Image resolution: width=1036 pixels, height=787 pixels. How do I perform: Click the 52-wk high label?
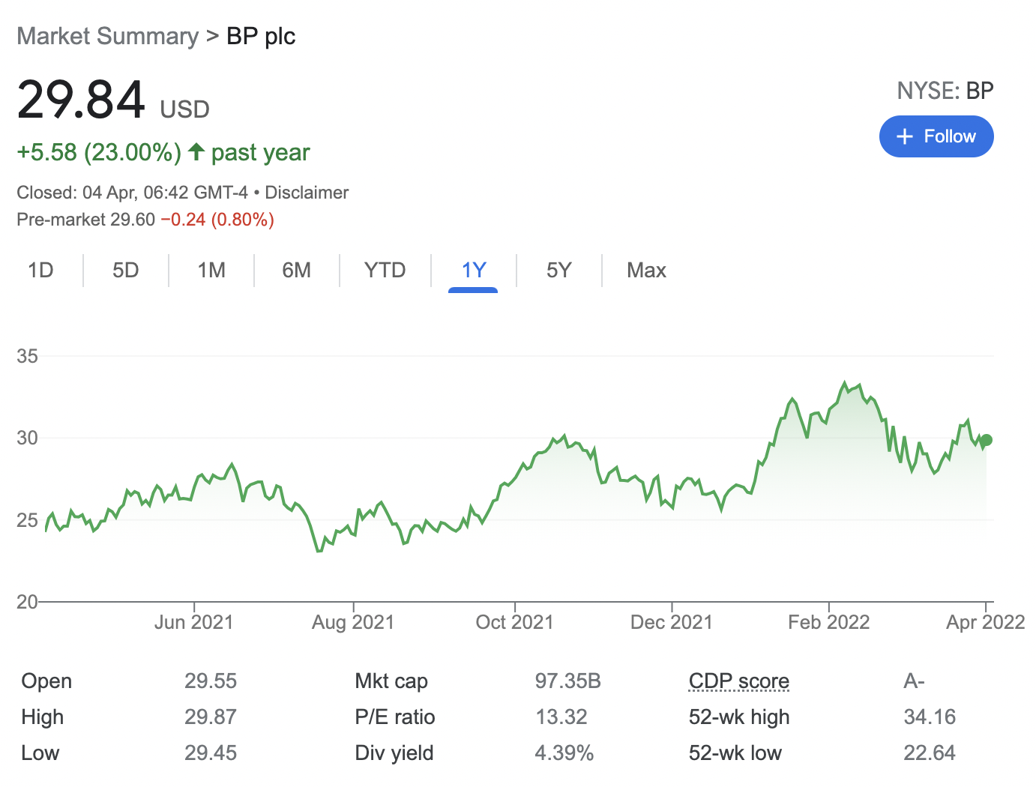coord(739,717)
